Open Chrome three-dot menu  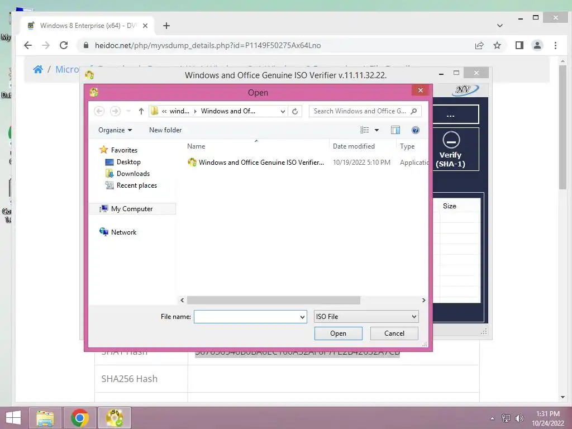(x=555, y=45)
